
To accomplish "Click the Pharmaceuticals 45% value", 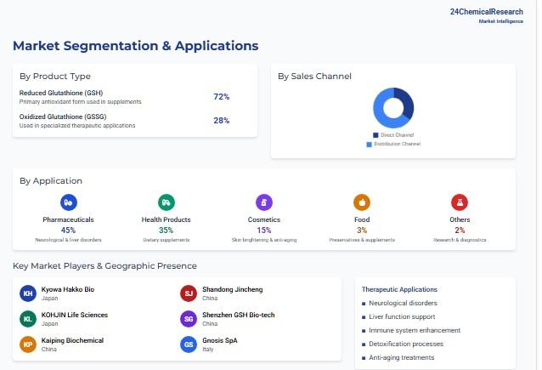I will tap(68, 231).
